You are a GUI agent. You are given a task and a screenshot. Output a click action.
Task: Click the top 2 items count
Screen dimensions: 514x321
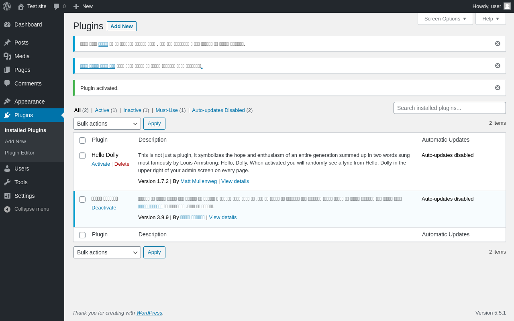click(x=498, y=123)
